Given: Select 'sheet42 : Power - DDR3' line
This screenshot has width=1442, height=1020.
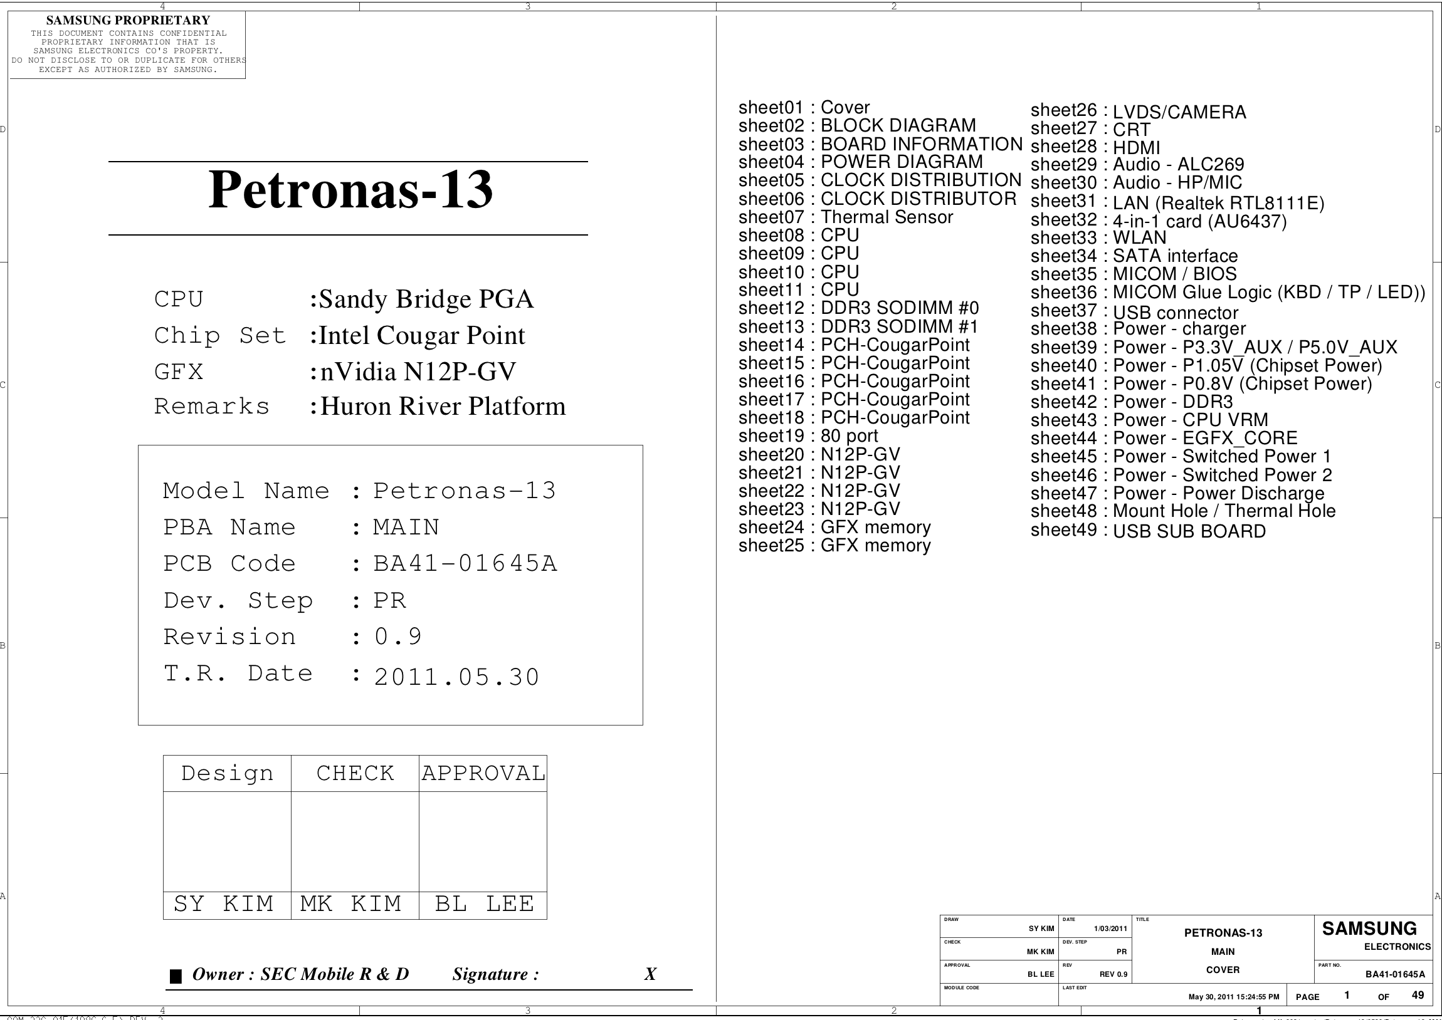Looking at the screenshot, I should [x=1132, y=402].
